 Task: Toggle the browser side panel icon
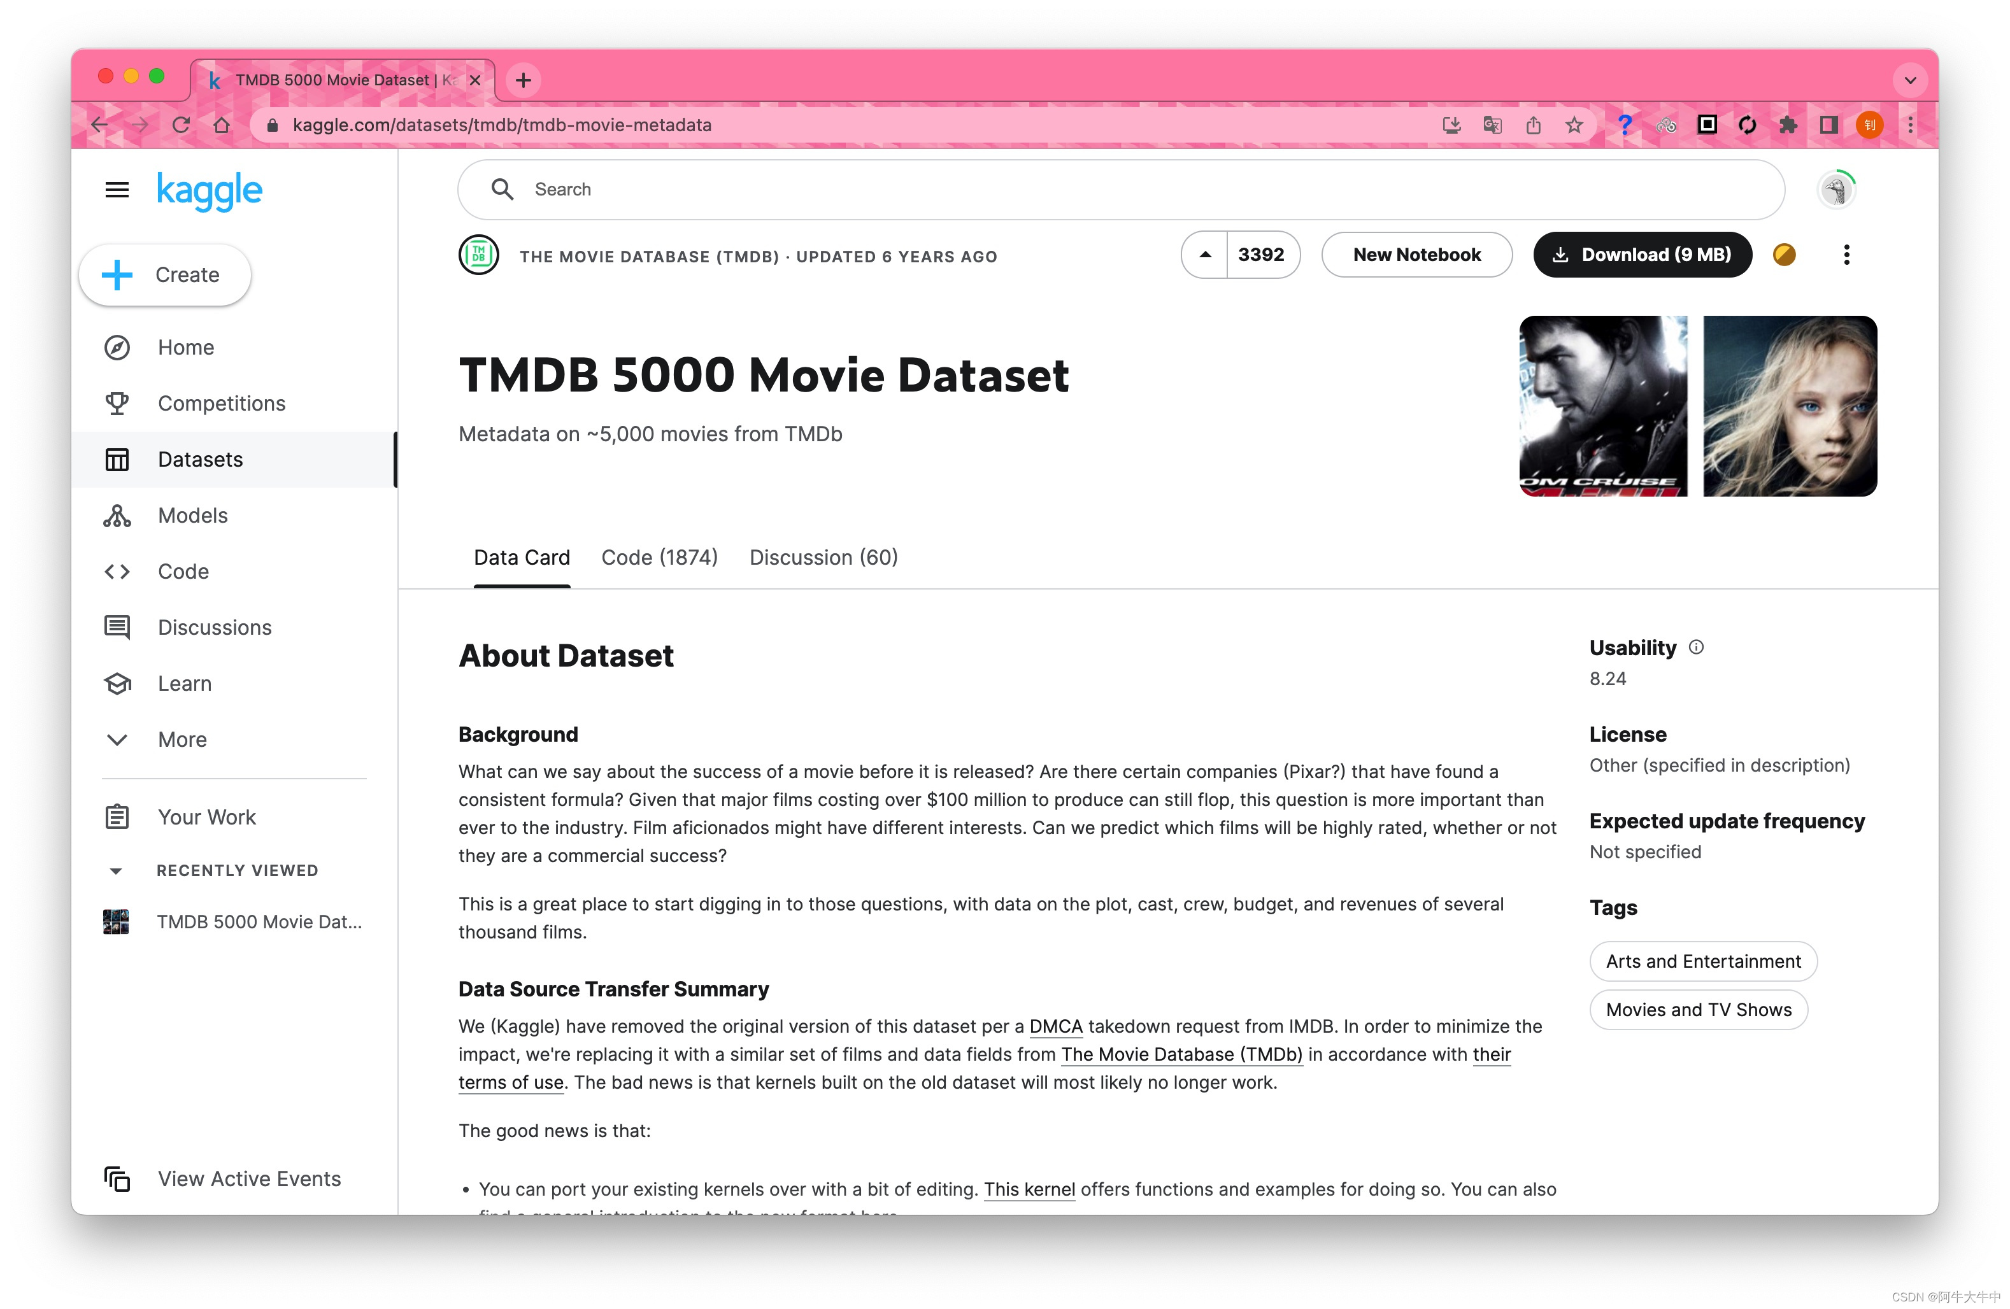pyautogui.click(x=1828, y=126)
